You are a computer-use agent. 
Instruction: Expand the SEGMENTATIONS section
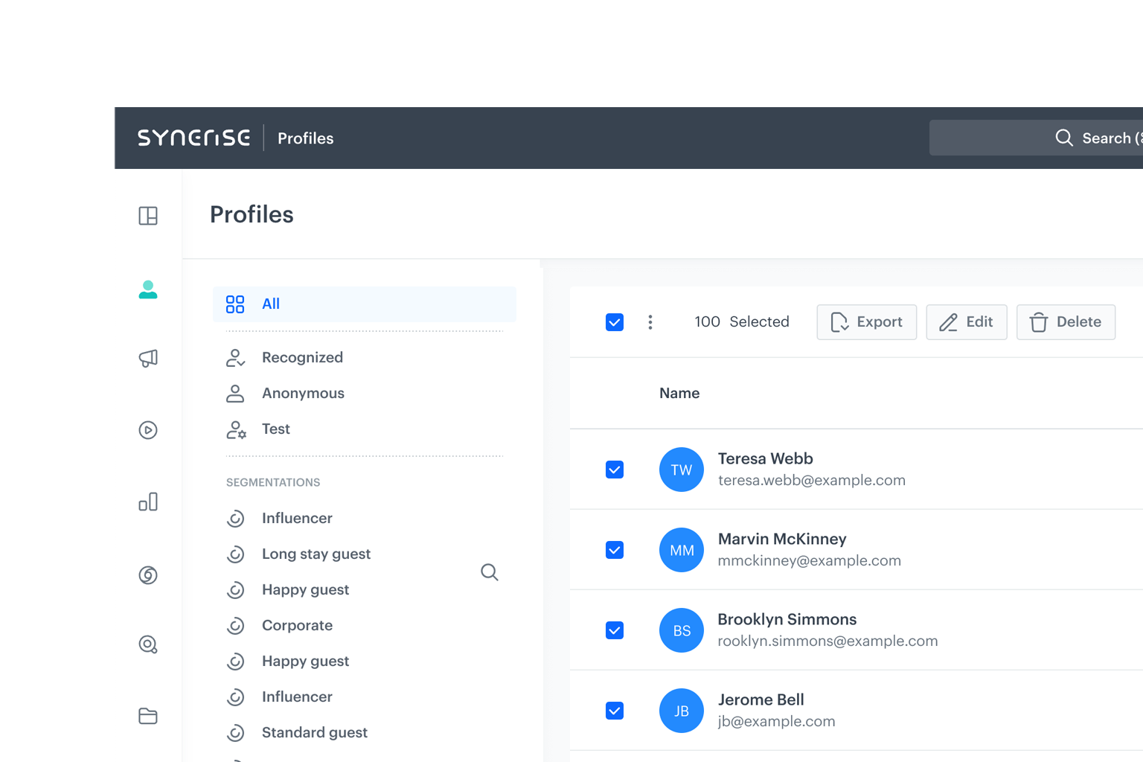273,482
